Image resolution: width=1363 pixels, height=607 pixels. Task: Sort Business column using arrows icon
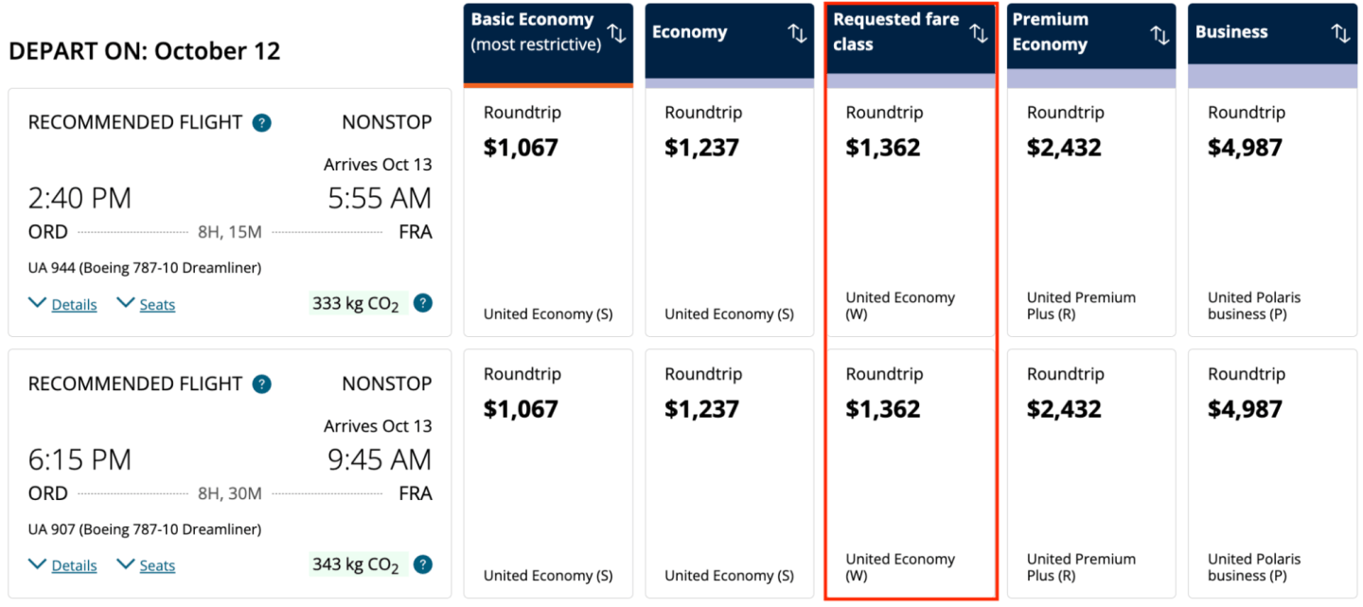[1340, 33]
